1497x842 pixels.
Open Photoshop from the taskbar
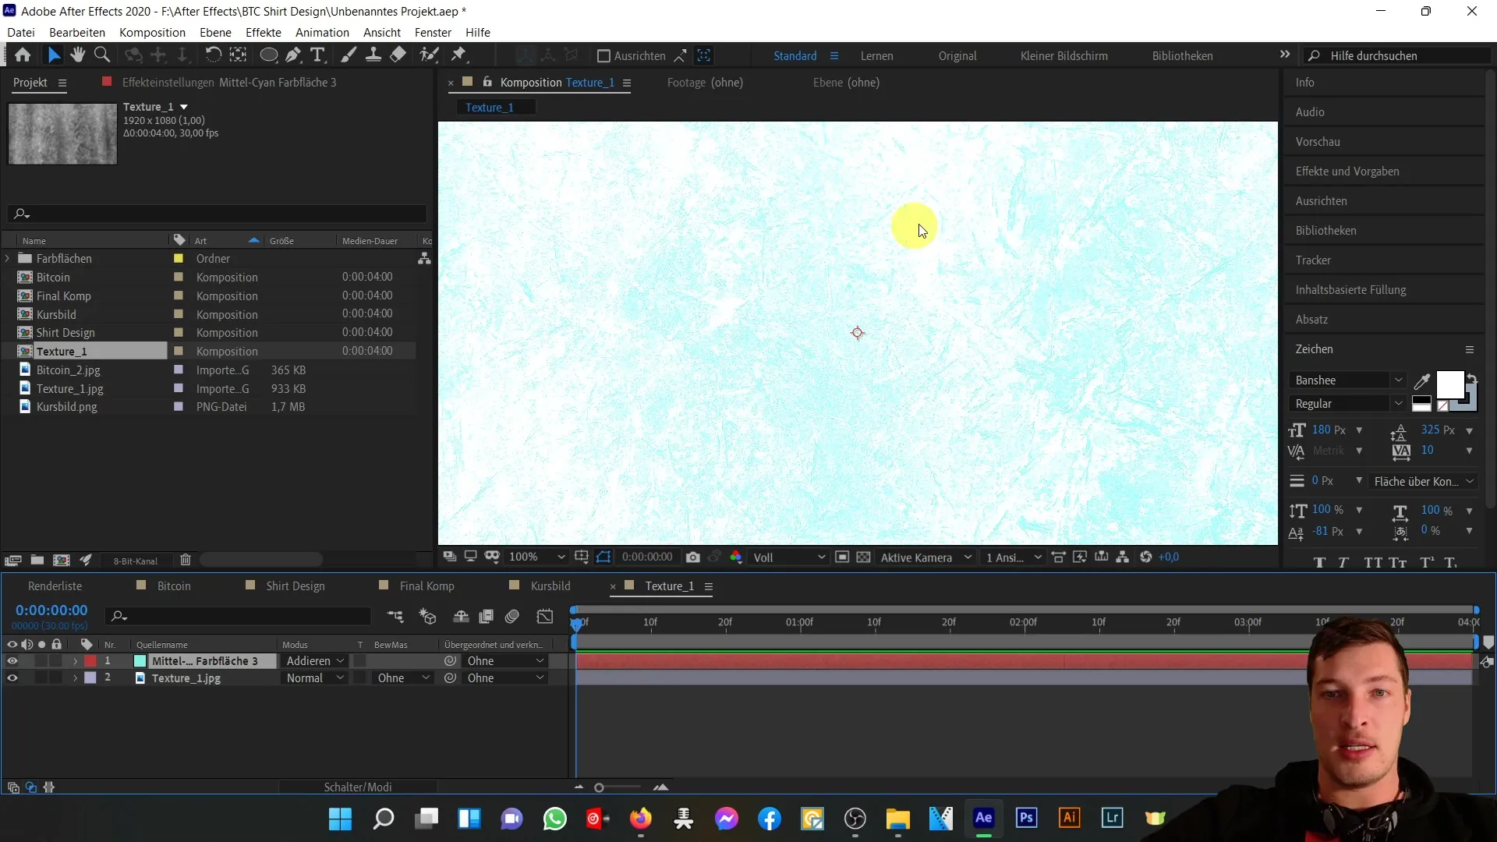[x=1026, y=818]
